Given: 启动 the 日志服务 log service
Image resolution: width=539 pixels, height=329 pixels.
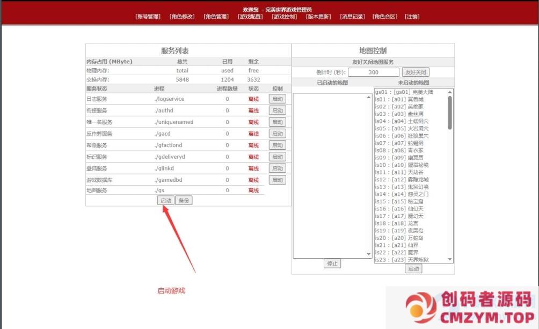Looking at the screenshot, I should coord(278,99).
